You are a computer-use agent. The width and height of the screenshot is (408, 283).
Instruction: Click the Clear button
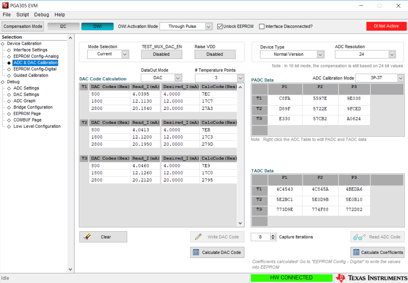103,237
